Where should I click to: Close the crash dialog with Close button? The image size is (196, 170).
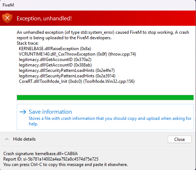[180, 139]
